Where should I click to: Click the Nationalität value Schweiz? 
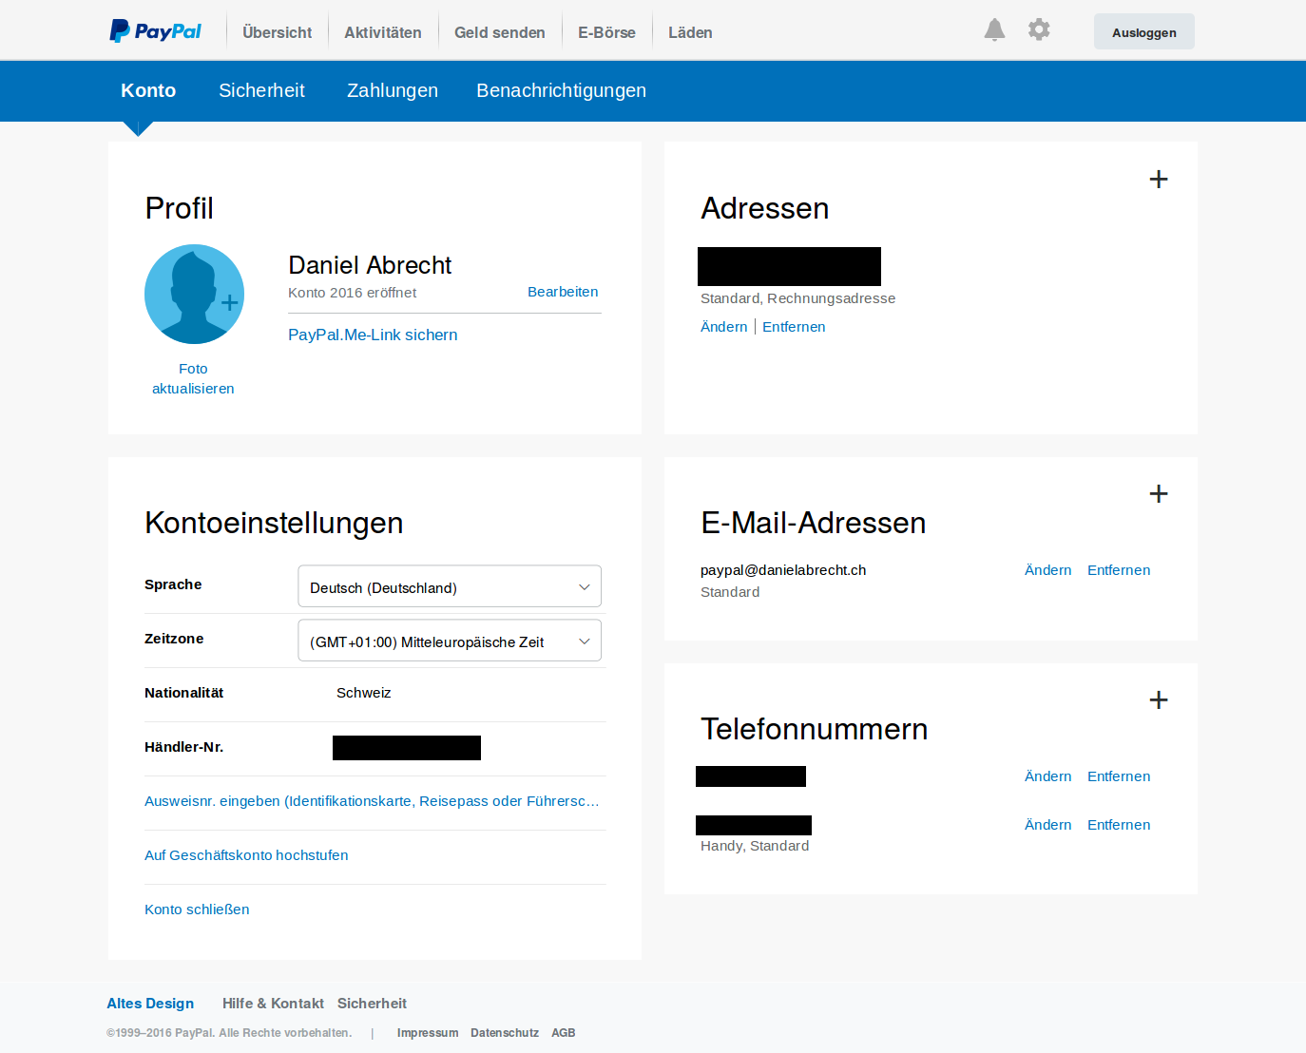(x=364, y=693)
